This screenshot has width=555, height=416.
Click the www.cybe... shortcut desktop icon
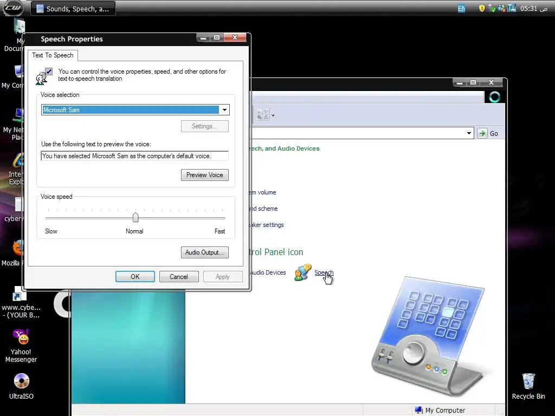click(21, 302)
